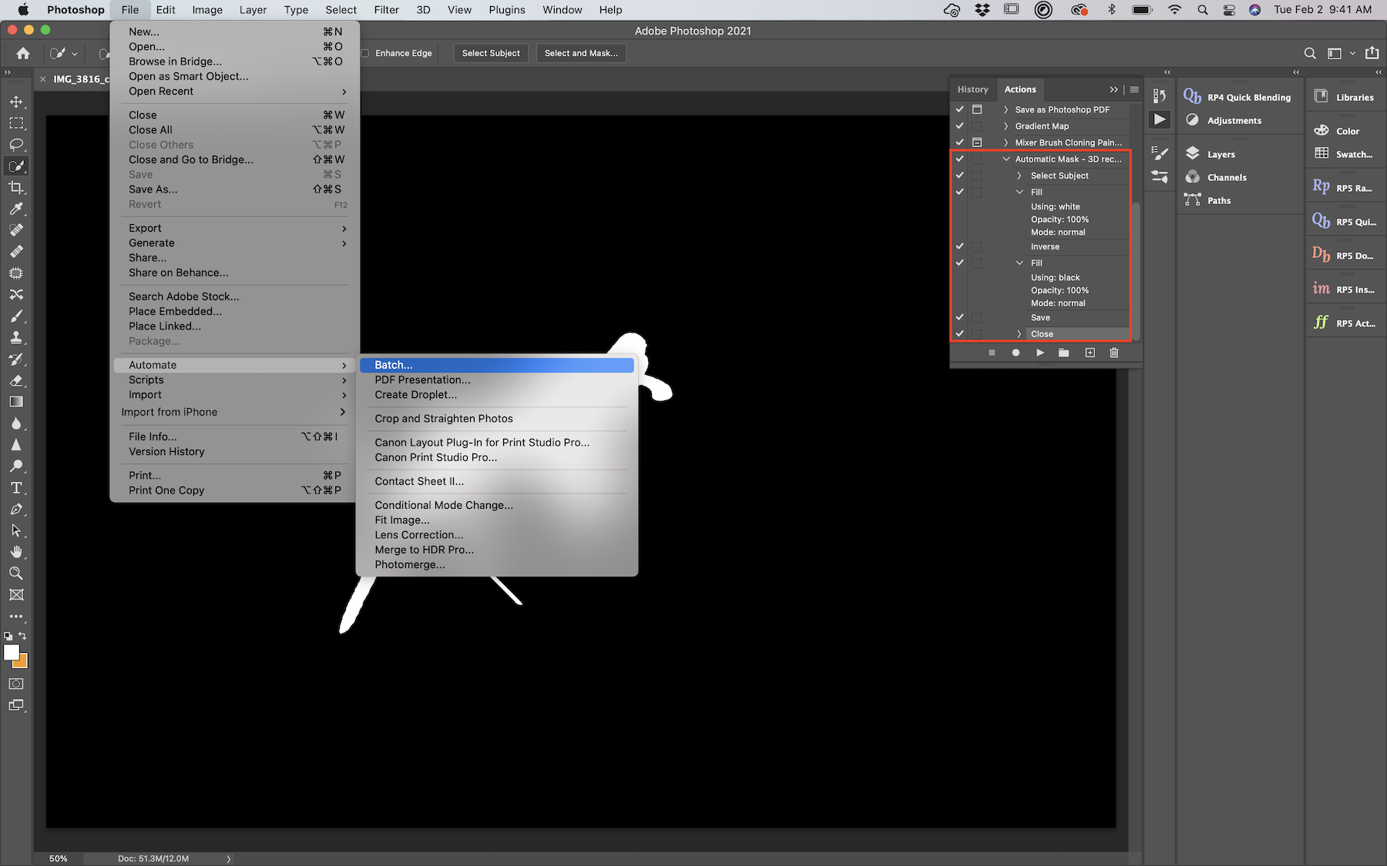Collapse the Automatic Mask action set
The height and width of the screenshot is (866, 1387).
click(1006, 159)
